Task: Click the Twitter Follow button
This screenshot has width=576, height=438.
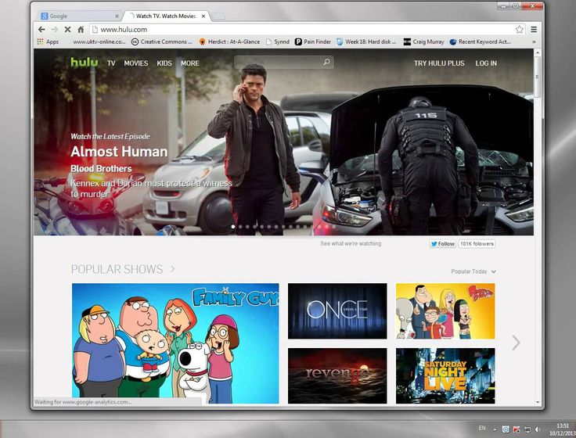Action: click(443, 244)
